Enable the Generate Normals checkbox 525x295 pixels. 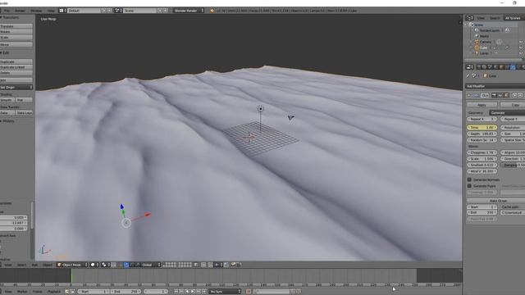click(469, 179)
